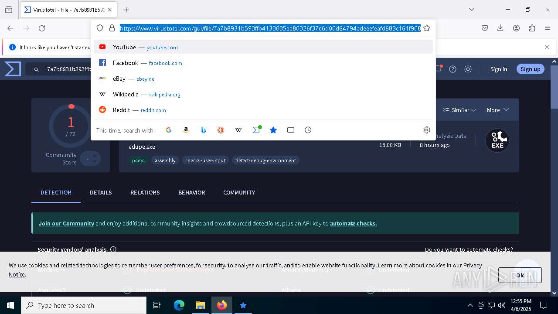The height and width of the screenshot is (314, 558).
Task: Click VirusTotal sigma logo
Action: [x=13, y=69]
